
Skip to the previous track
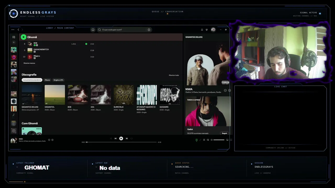click(115, 139)
